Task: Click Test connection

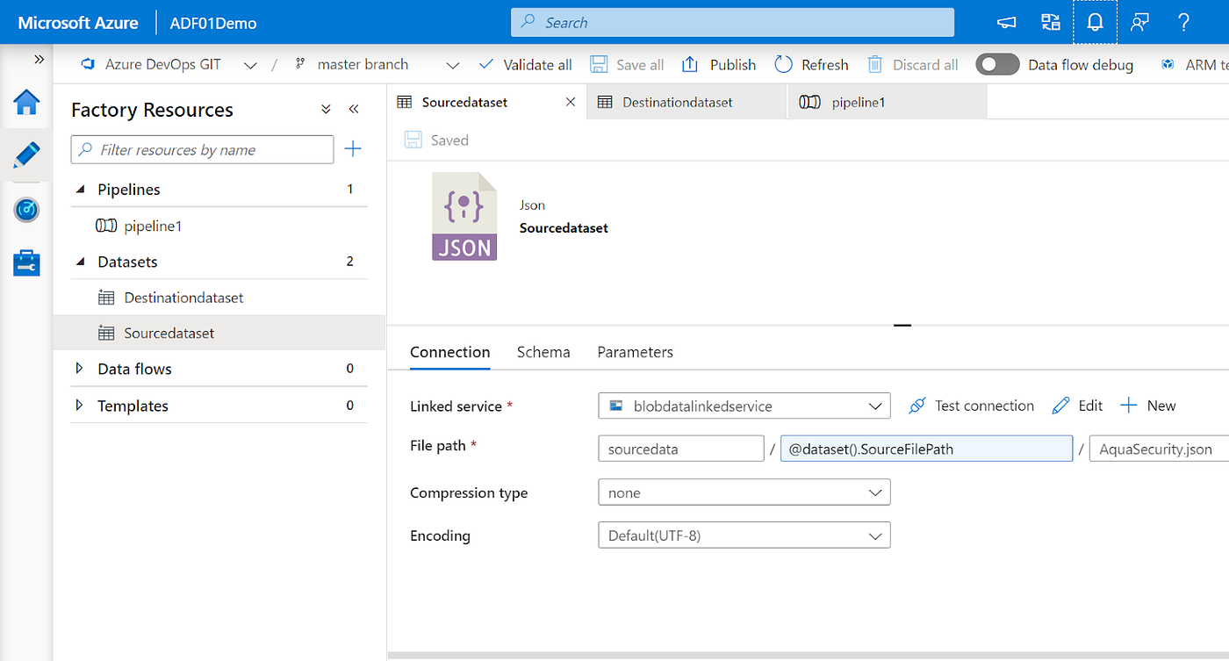Action: coord(971,406)
